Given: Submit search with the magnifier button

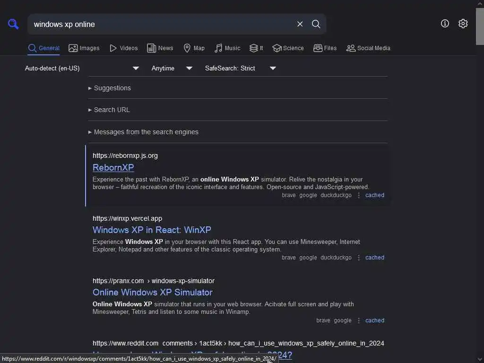Looking at the screenshot, I should (316, 24).
